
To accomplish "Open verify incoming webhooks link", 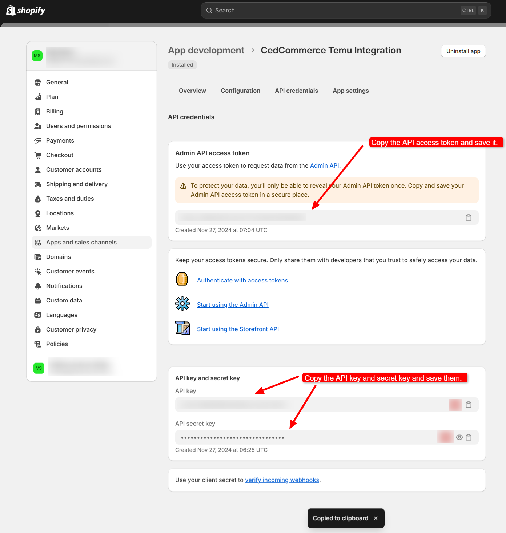I will (282, 480).
